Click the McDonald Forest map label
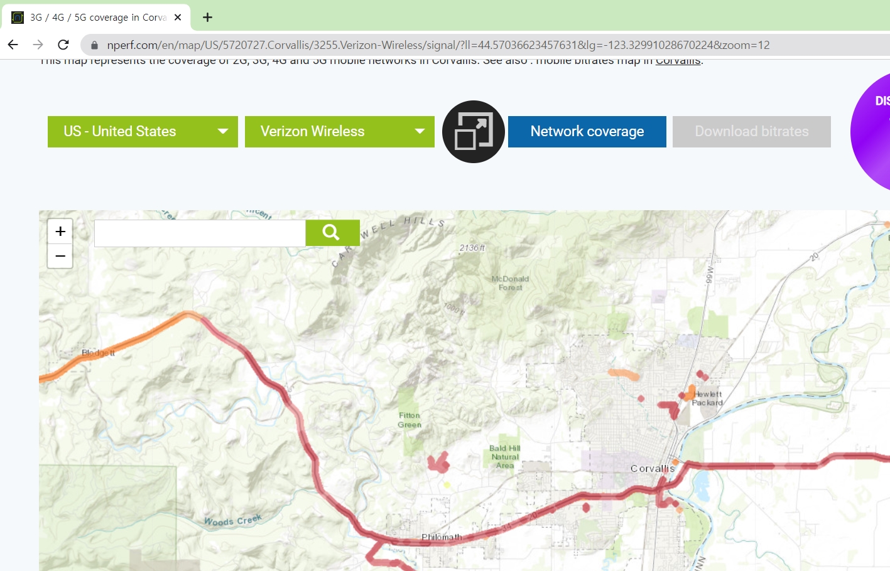 pos(510,283)
